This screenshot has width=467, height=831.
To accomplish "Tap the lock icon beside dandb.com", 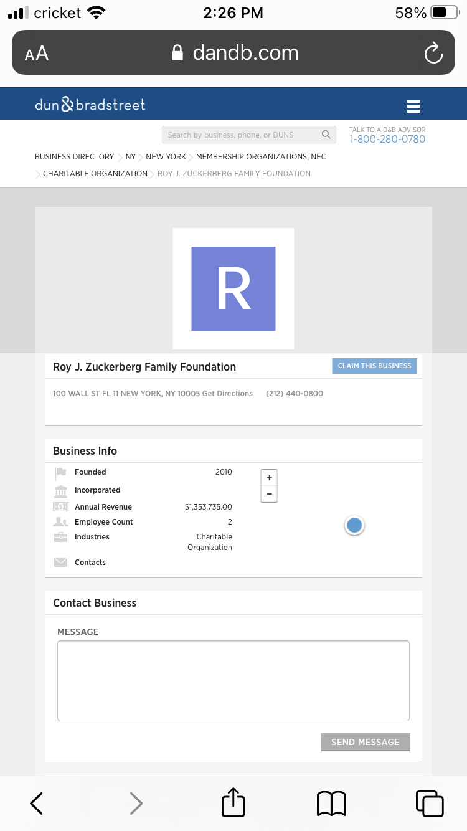I will [x=177, y=52].
